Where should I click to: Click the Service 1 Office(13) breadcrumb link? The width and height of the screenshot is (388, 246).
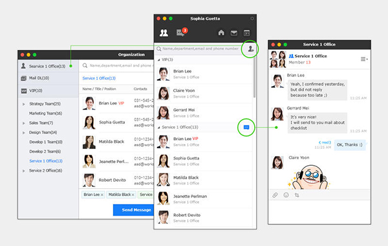(99, 78)
